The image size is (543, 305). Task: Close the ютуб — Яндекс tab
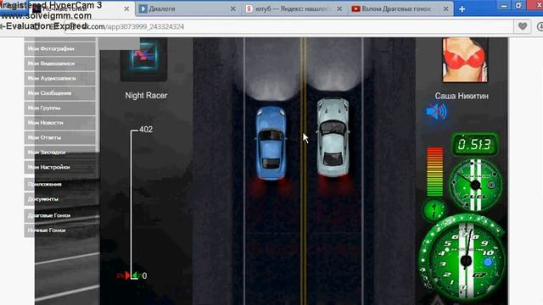(x=339, y=9)
